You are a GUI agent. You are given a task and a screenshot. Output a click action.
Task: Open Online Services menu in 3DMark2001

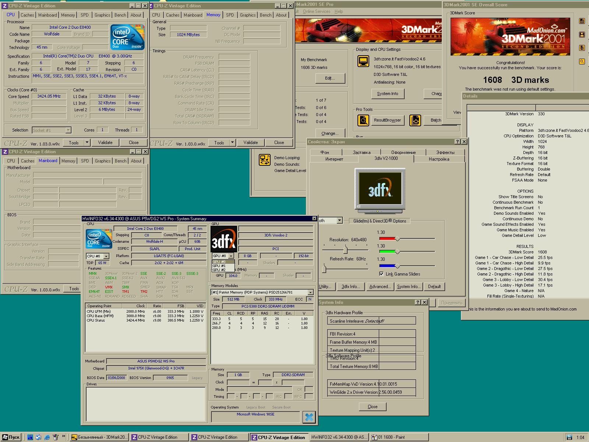point(317,11)
